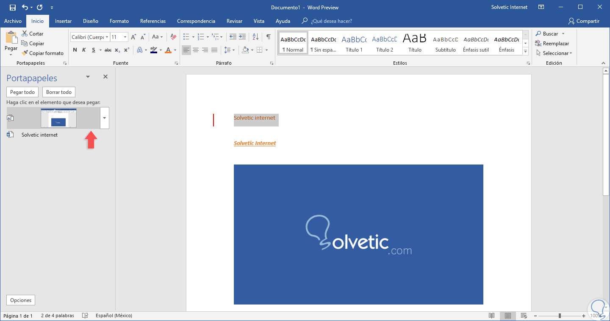Click the Save icon in the title bar
The height and width of the screenshot is (321, 610).
coord(12,7)
